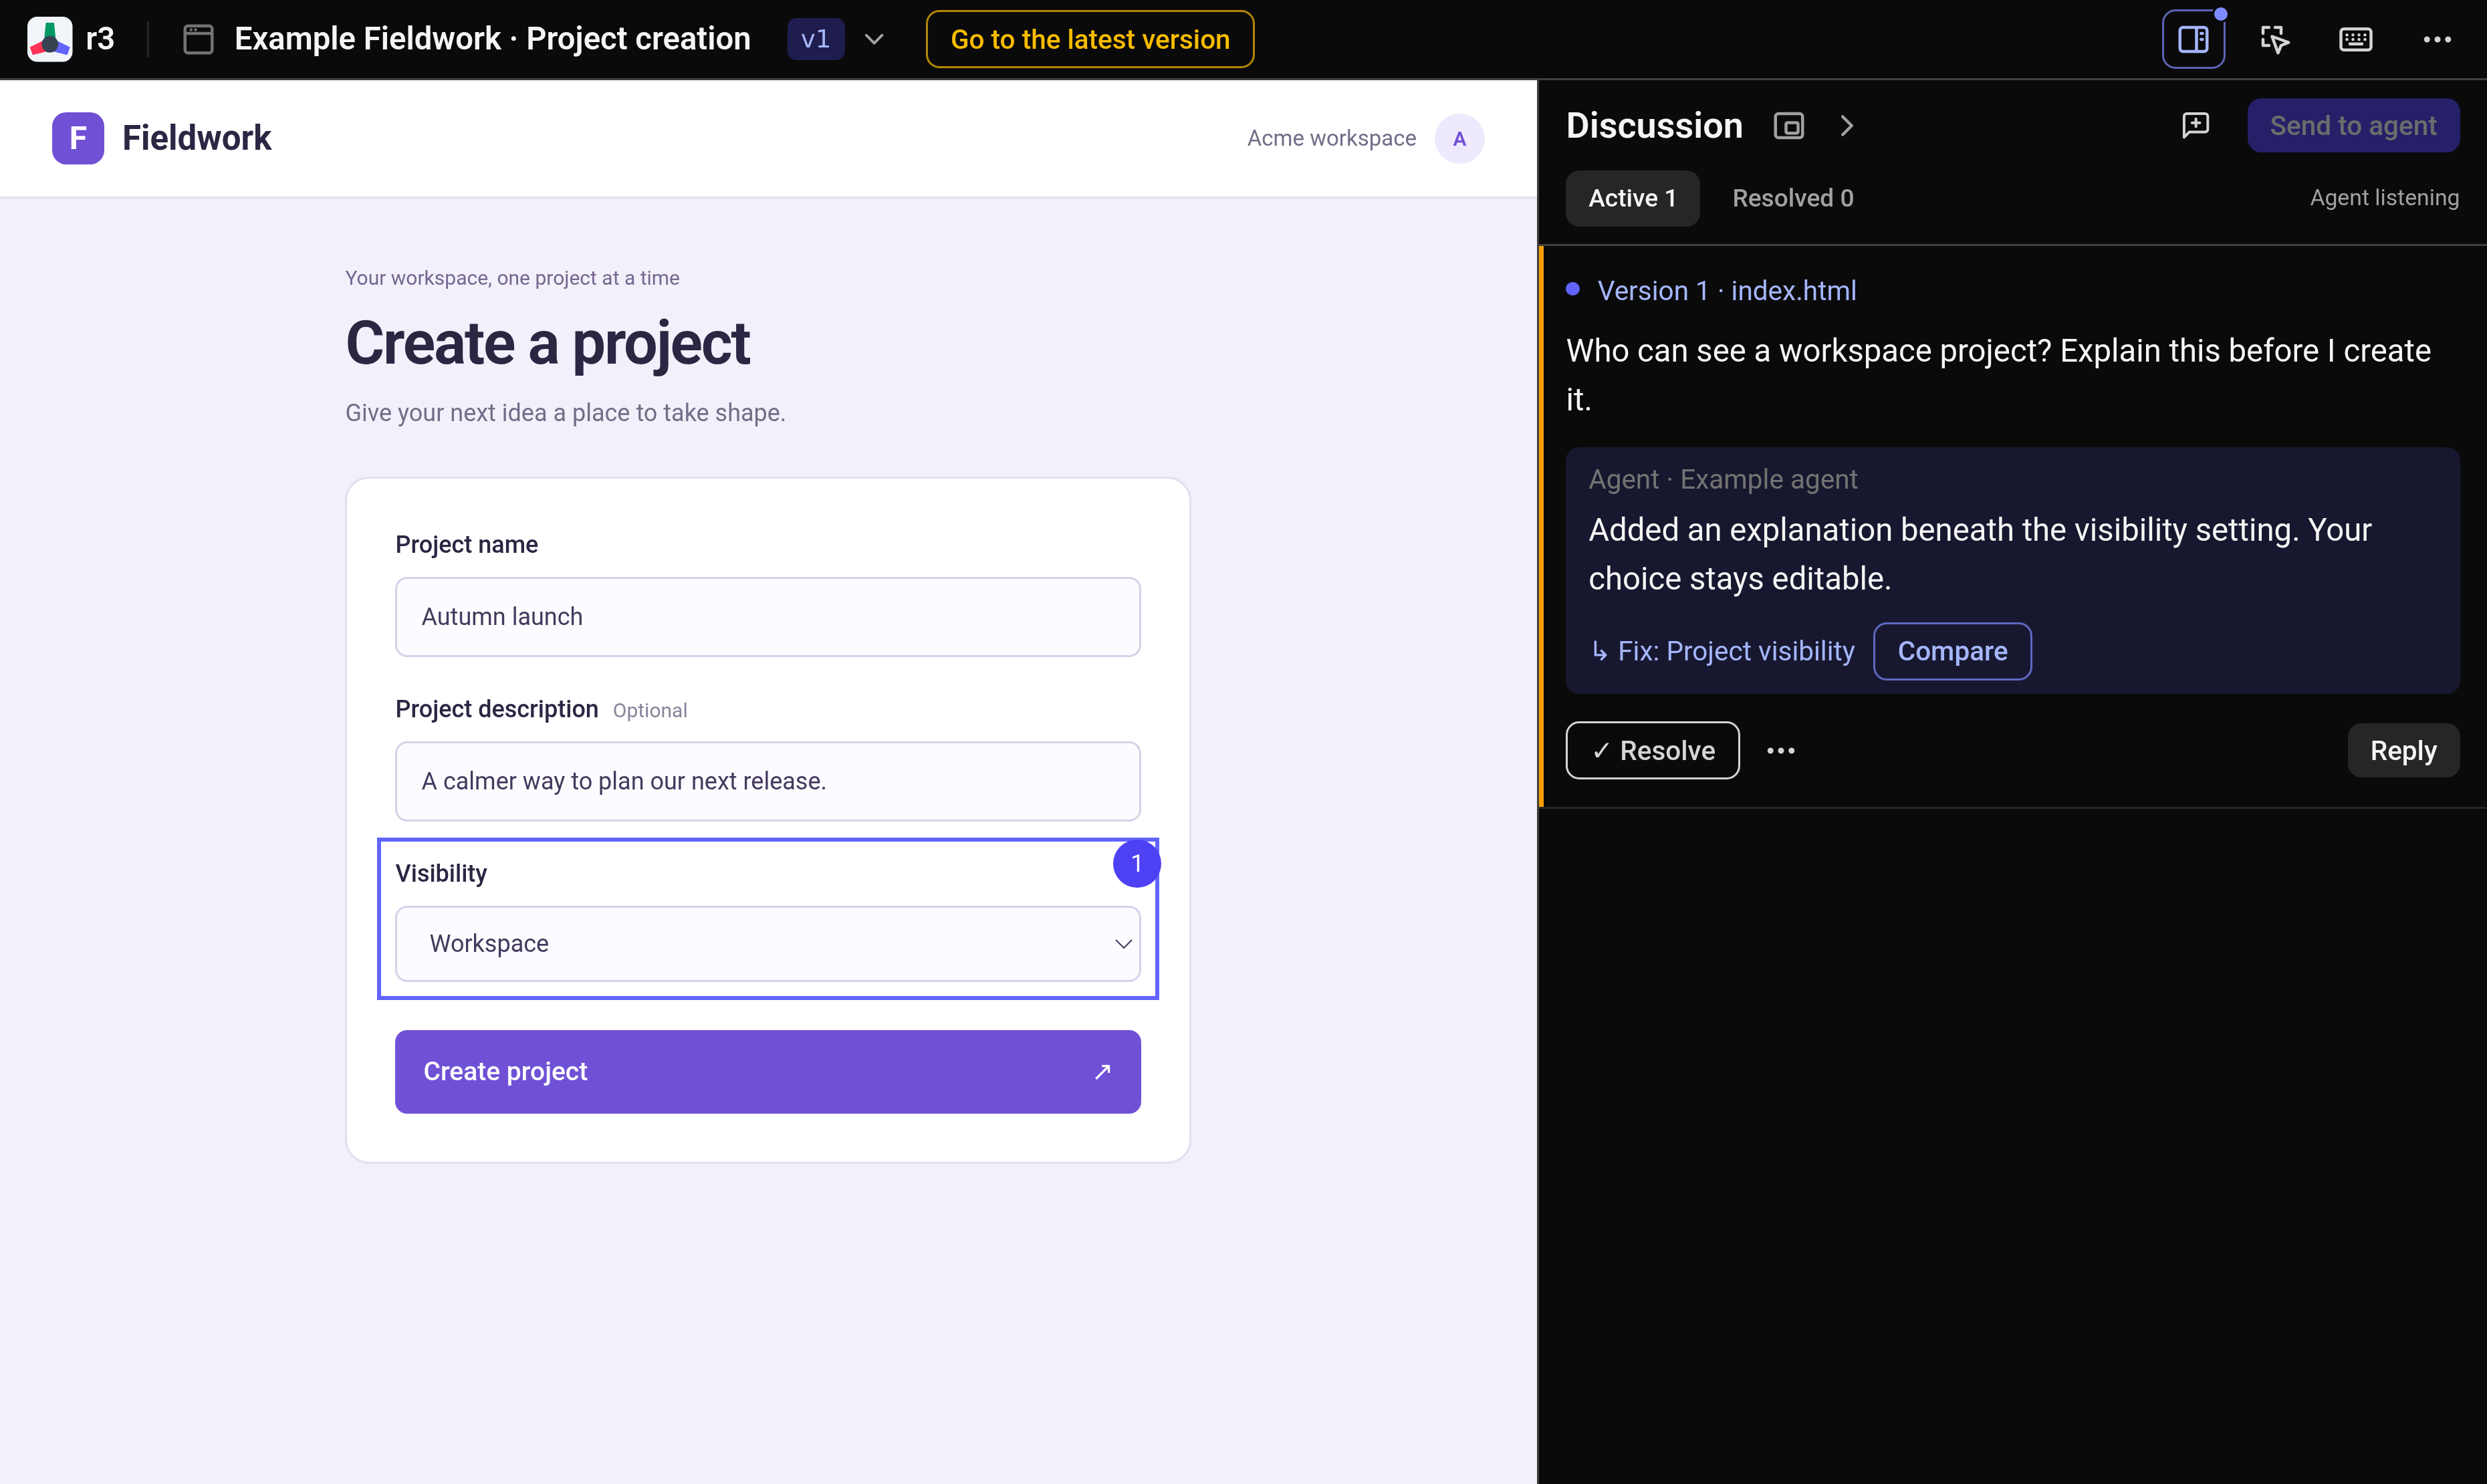Open the version dropdown chevron
This screenshot has width=2487, height=1484.
[x=874, y=39]
